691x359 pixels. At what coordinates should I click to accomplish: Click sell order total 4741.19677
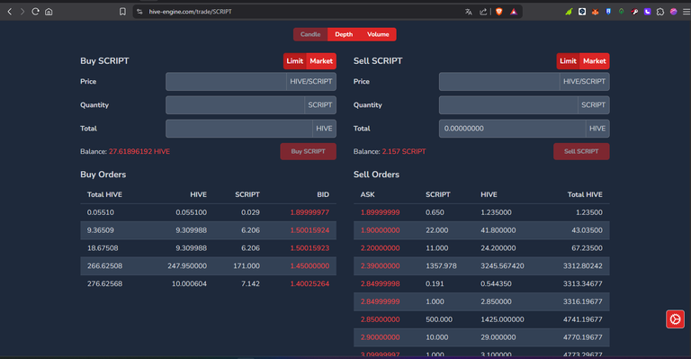(x=583, y=319)
